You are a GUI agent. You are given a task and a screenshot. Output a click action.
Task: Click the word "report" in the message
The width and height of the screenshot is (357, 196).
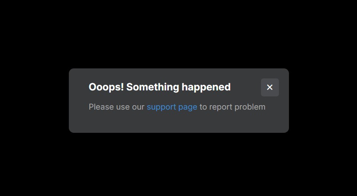(x=221, y=107)
